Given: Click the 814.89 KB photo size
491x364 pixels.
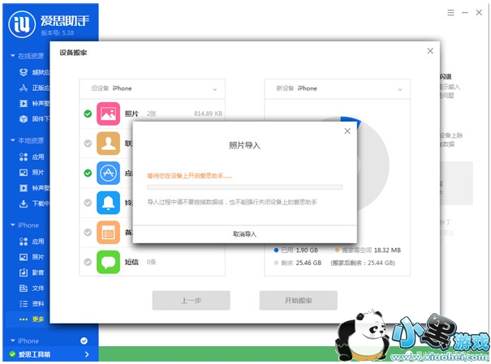Looking at the screenshot, I should 208,113.
